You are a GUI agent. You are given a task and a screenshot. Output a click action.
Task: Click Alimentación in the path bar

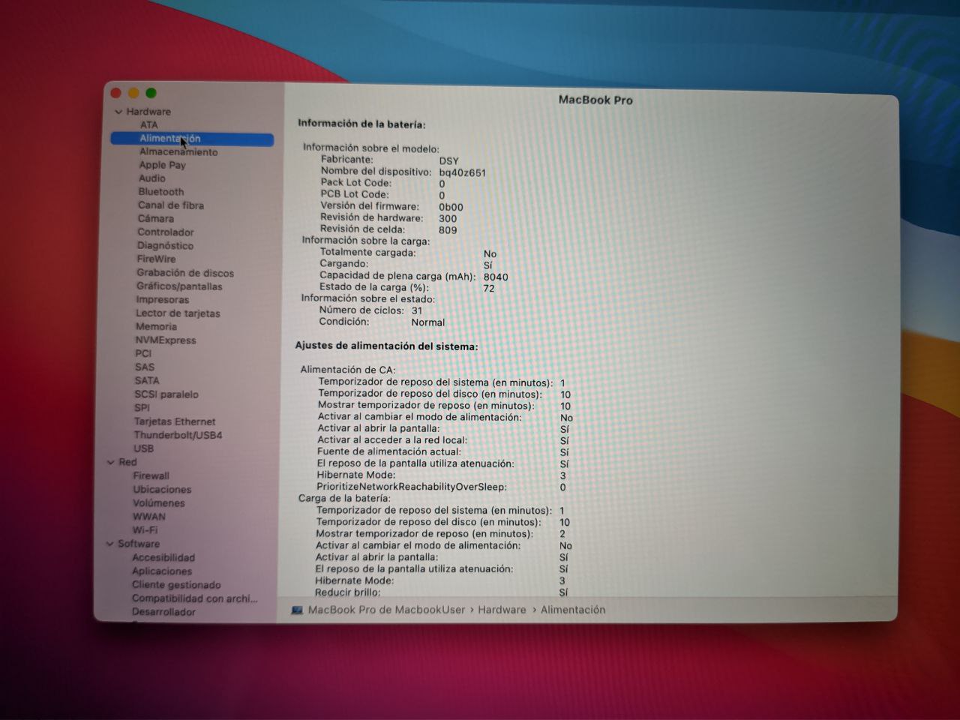pos(573,610)
